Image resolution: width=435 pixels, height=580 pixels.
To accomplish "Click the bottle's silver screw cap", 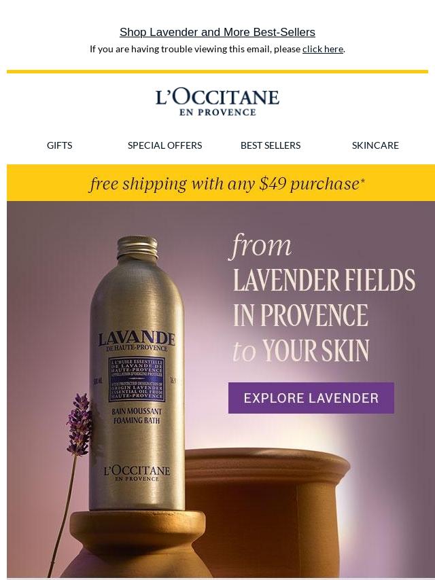I will tap(137, 247).
